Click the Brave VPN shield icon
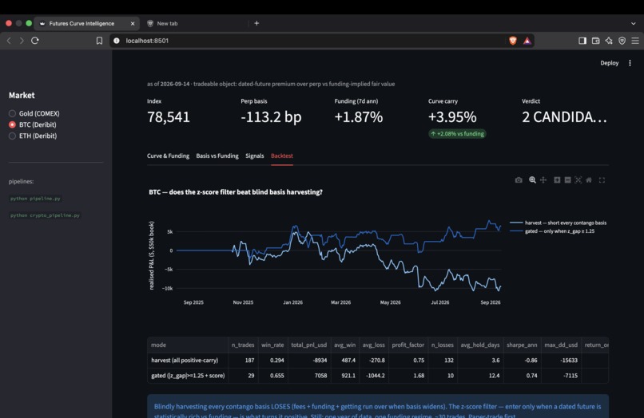 [622, 41]
